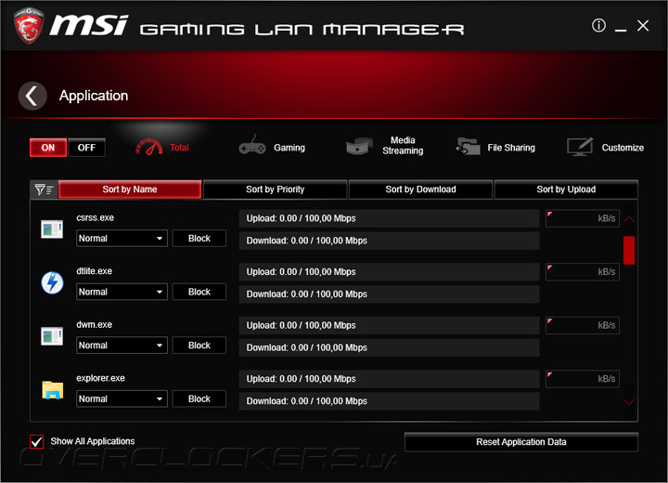Block dwm.exe network access
The width and height of the screenshot is (668, 483).
(x=199, y=346)
